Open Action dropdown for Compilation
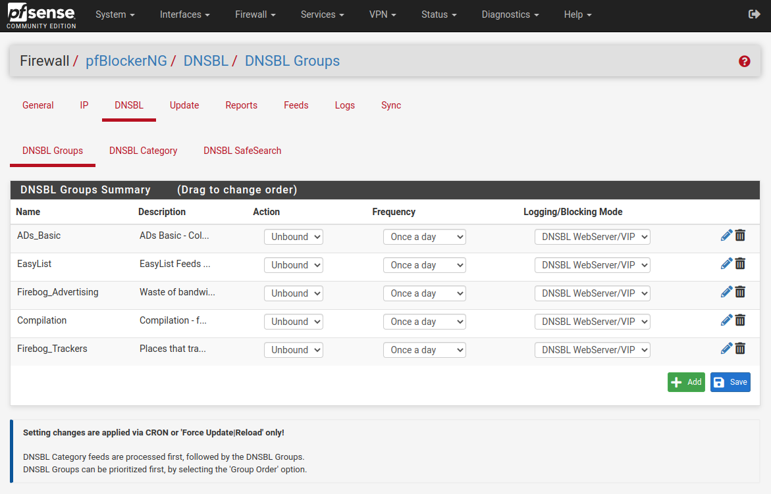771x494 pixels. [x=294, y=322]
